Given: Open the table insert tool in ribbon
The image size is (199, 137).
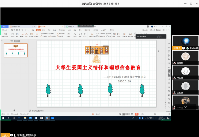Looking at the screenshot, I should tap(13, 34).
